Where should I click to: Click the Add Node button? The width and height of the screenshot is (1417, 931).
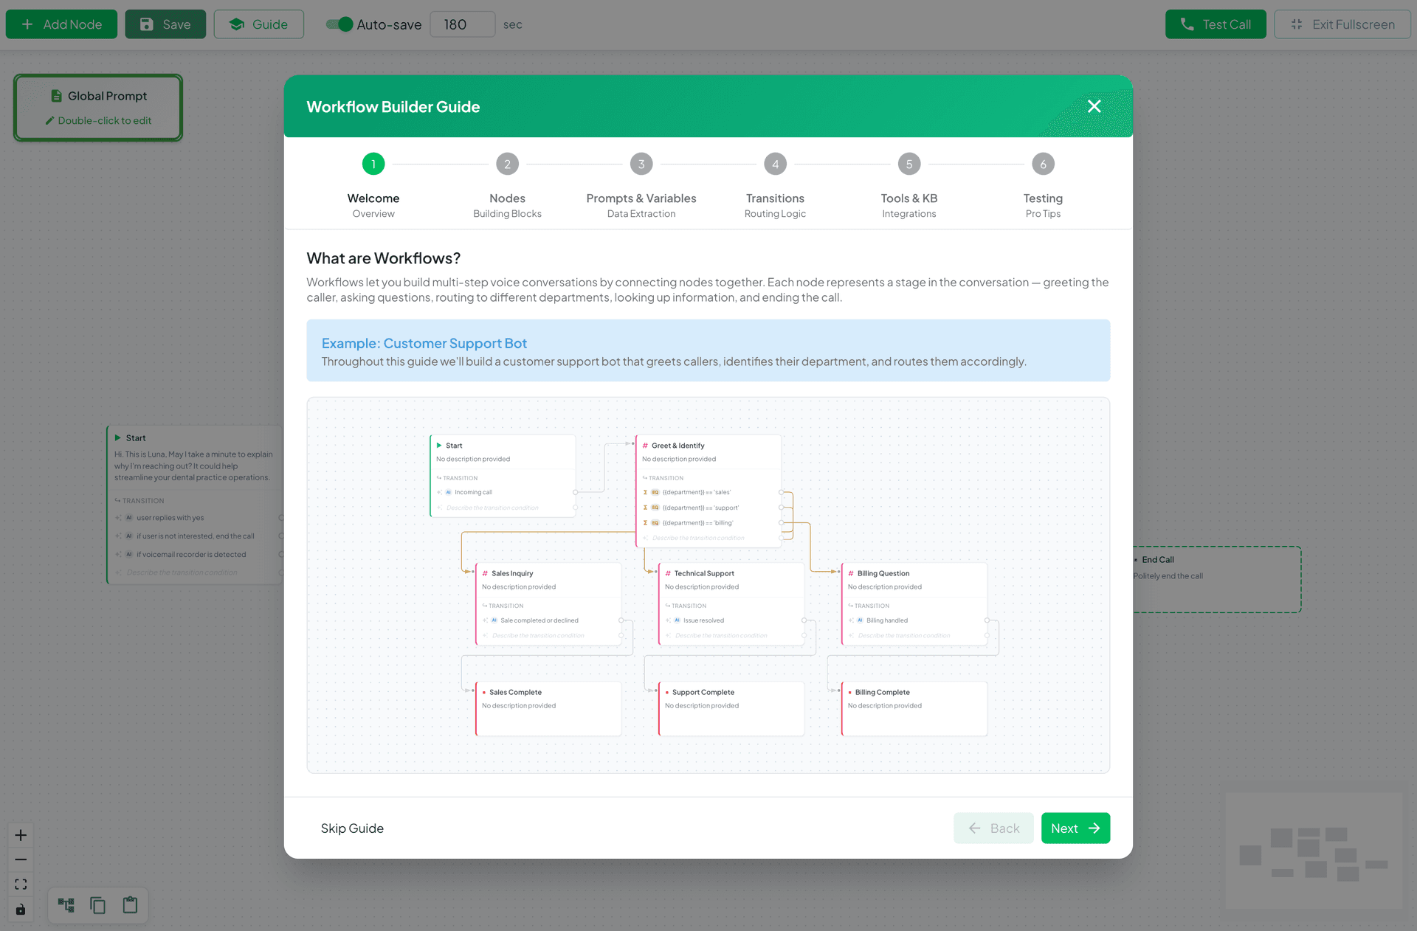click(61, 24)
